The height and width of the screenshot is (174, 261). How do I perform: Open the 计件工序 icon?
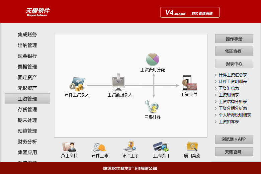(130, 147)
